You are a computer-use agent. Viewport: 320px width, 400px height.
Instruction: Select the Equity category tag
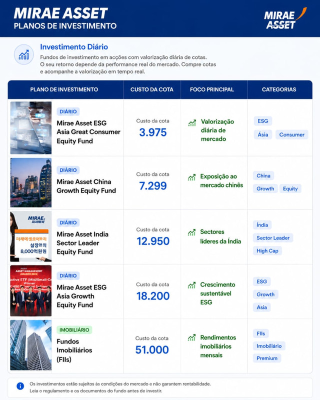click(x=290, y=189)
